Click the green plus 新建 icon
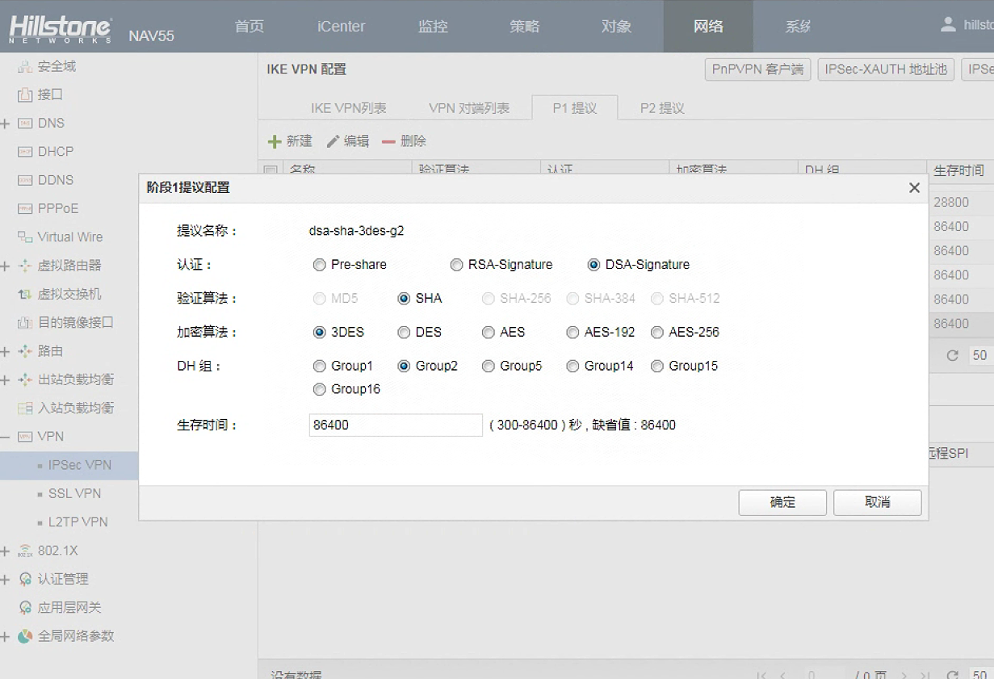The image size is (994, 679). 275,141
